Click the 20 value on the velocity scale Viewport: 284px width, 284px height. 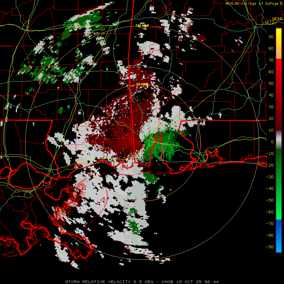click(271, 119)
